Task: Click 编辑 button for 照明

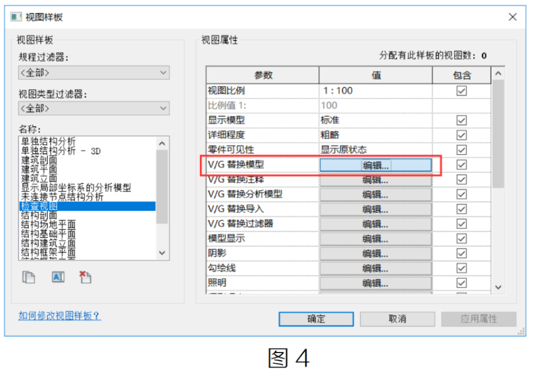Action: 375,283
